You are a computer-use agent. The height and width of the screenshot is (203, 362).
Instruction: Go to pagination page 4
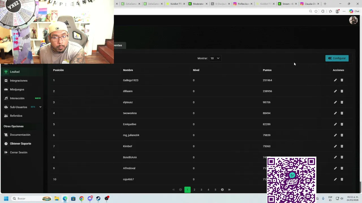[208, 190]
